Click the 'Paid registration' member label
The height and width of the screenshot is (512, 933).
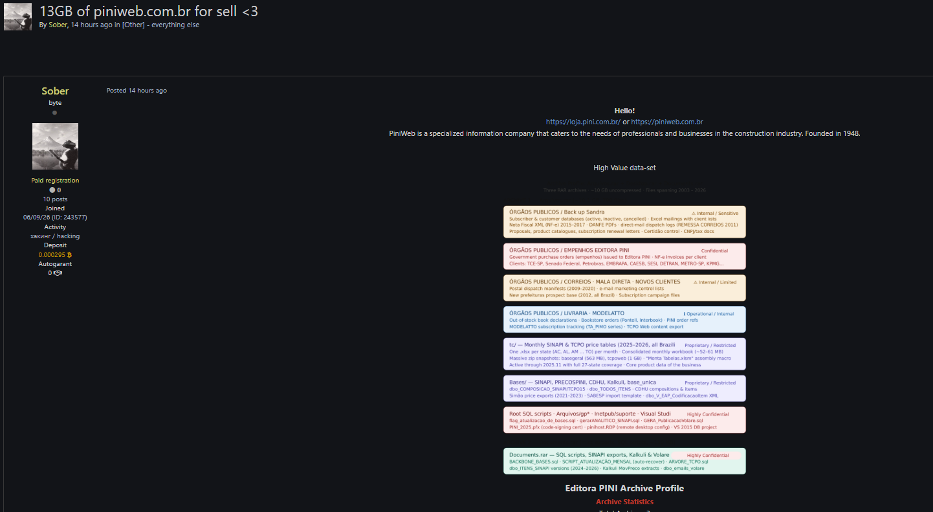(55, 181)
